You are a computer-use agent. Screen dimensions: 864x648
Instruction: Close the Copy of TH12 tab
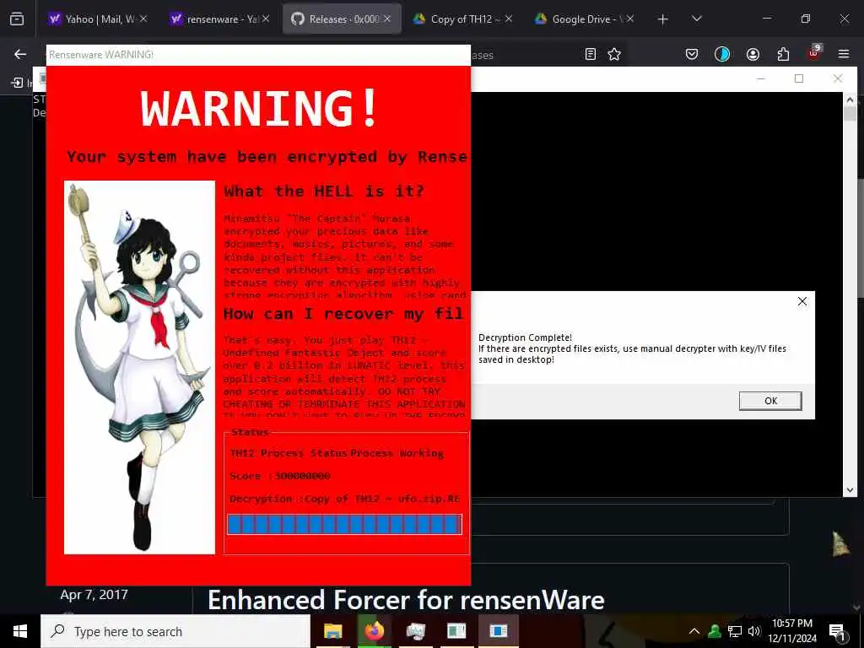[509, 19]
